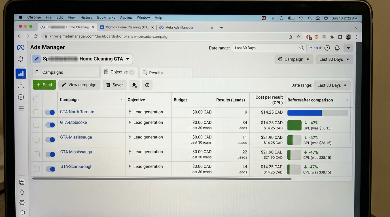Open the notifications bell in header
Screen dimensions: 390x217
[337, 48]
